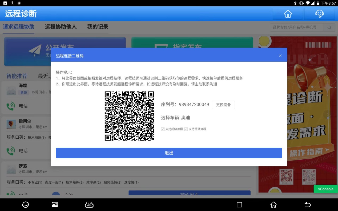Click 态度一般(1) tag

point(54,182)
